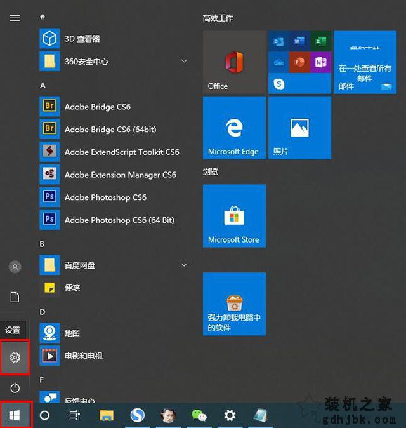406x428 pixels.
Task: Click the portrait photo taskbar icon
Action: pyautogui.click(x=168, y=415)
